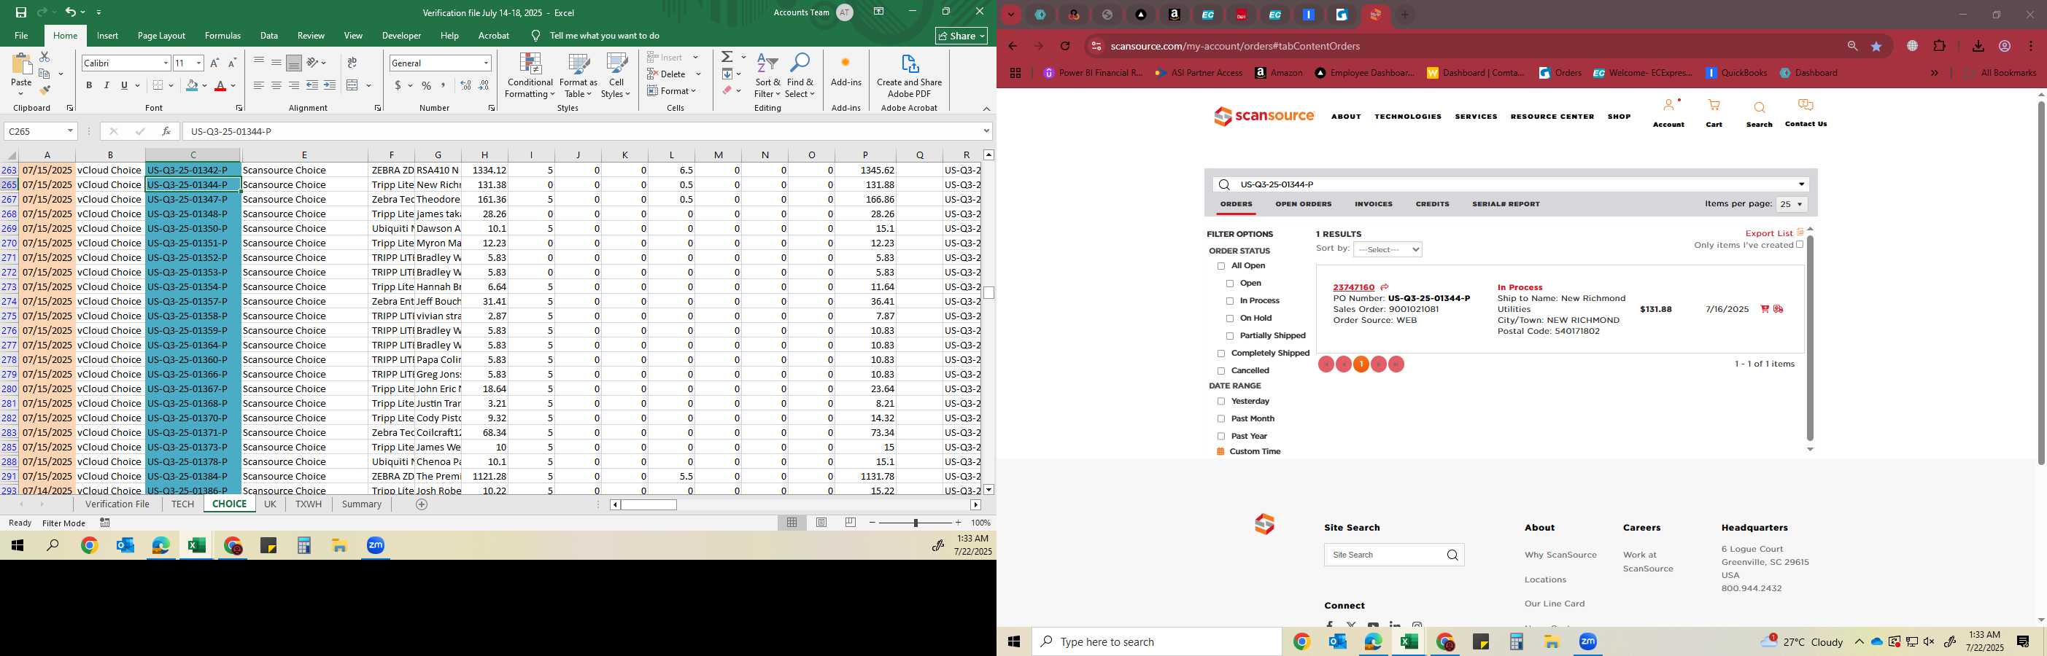Switch to the Summary sheet tab
The width and height of the screenshot is (2047, 656).
362,504
